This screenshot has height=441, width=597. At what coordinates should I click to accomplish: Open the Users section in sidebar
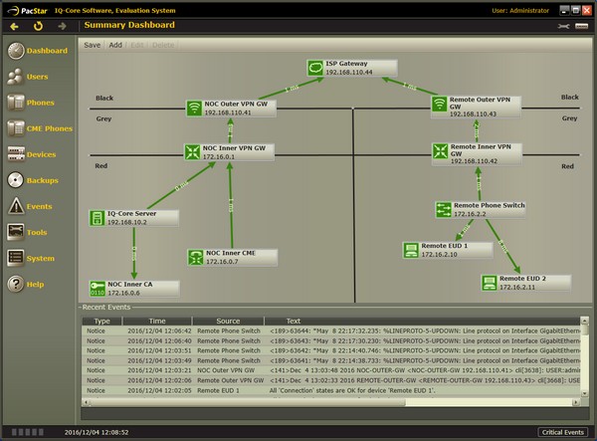tap(38, 77)
